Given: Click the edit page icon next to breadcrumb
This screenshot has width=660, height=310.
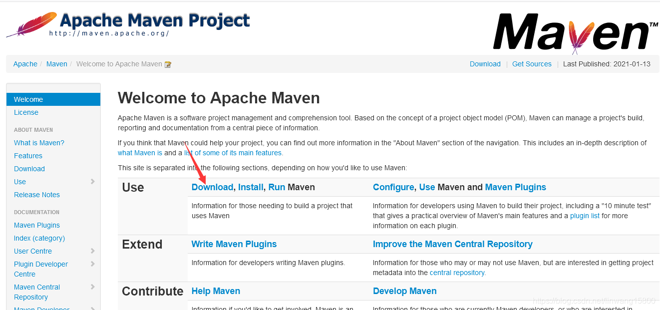Looking at the screenshot, I should pyautogui.click(x=168, y=64).
